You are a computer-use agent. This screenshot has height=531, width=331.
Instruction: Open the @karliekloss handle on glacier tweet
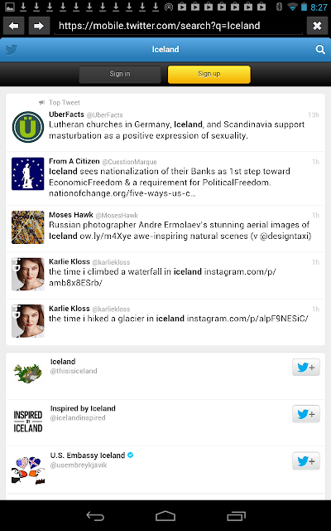111,309
